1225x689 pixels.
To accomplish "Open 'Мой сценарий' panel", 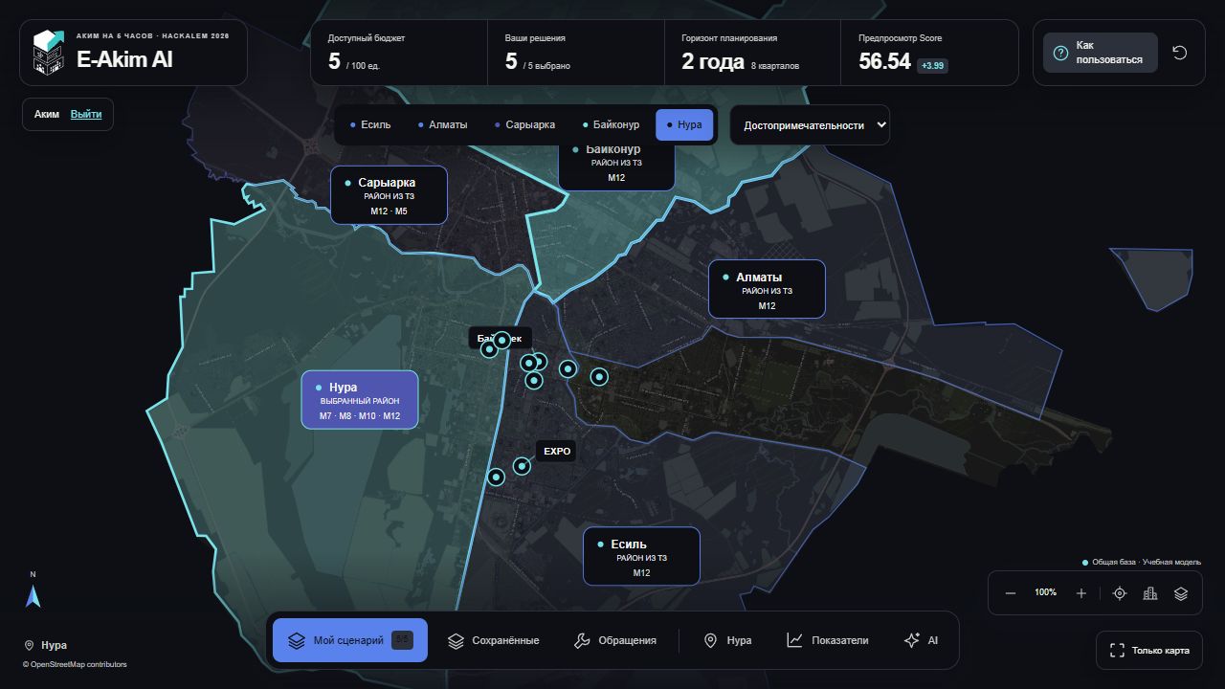I will pyautogui.click(x=350, y=640).
